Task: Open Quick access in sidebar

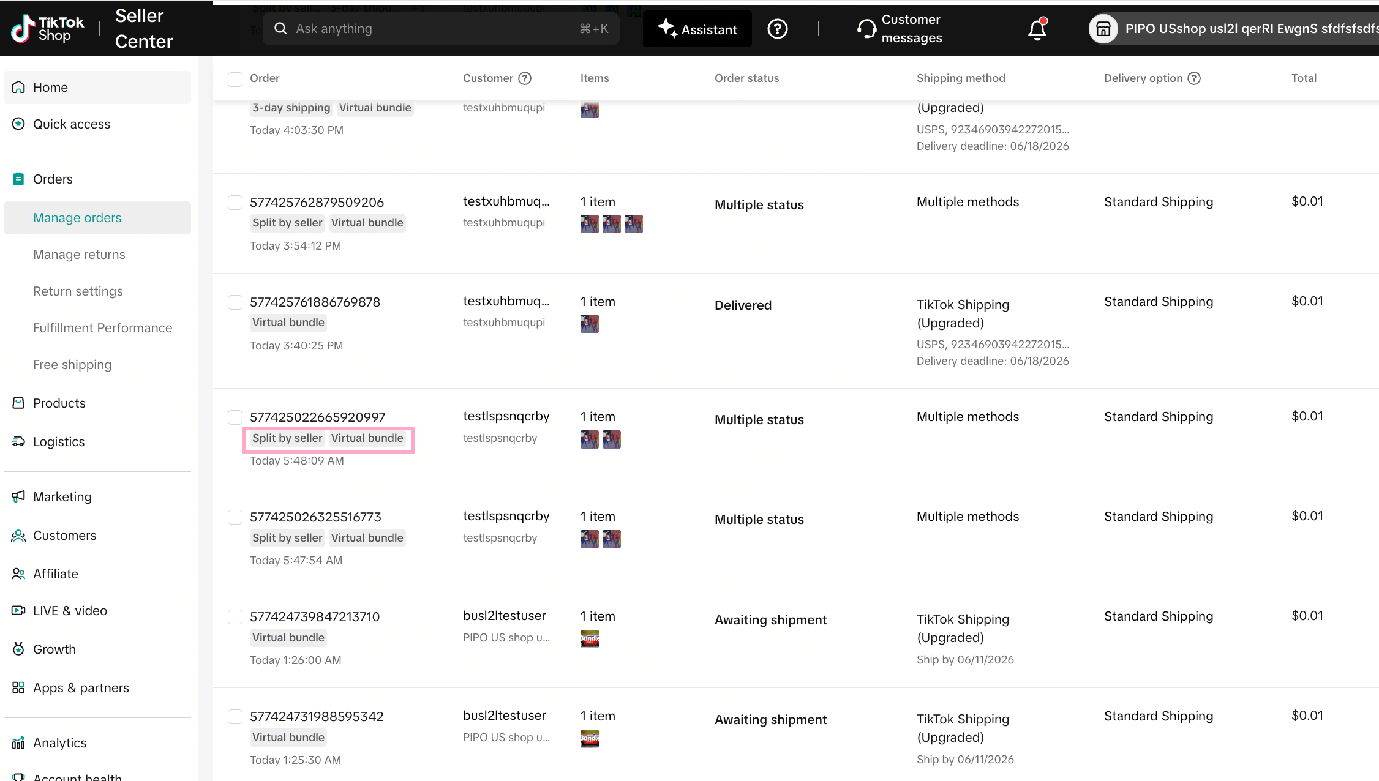Action: tap(97, 124)
